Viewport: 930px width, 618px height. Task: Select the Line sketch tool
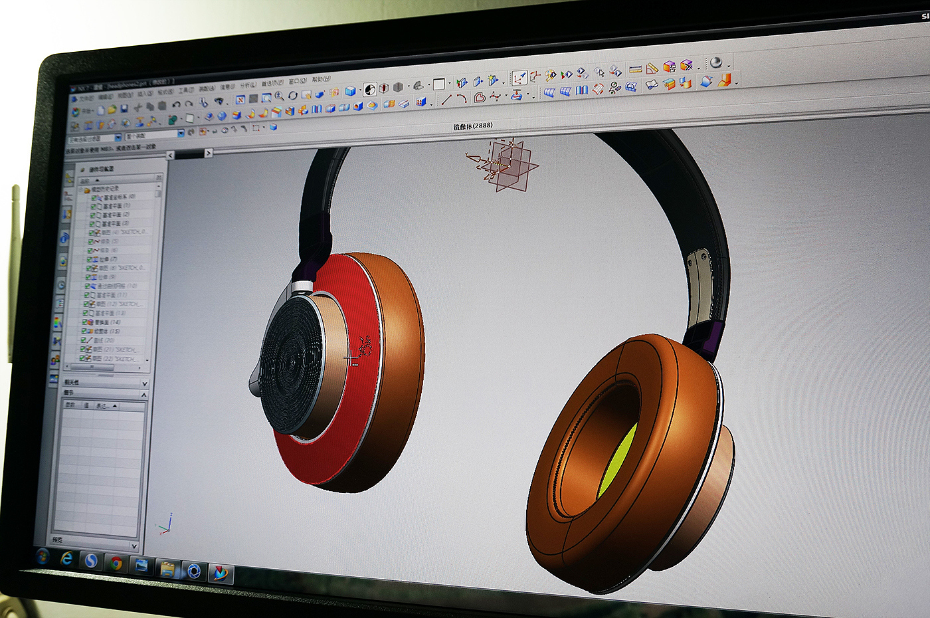click(x=446, y=100)
